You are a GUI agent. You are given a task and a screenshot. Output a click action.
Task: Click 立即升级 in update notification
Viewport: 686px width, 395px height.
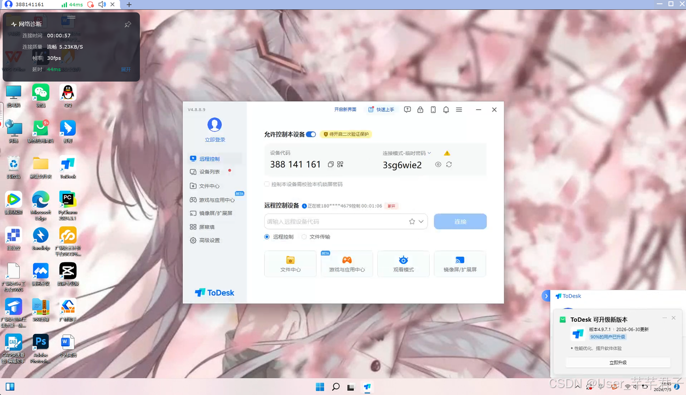(618, 362)
